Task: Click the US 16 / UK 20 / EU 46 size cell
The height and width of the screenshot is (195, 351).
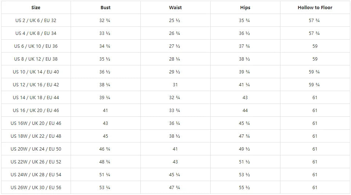Action: (x=36, y=111)
